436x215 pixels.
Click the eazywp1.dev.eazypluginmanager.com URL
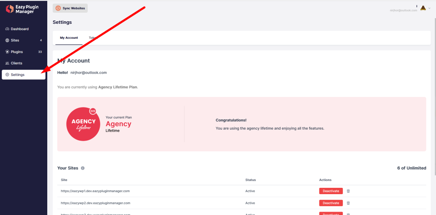click(95, 191)
